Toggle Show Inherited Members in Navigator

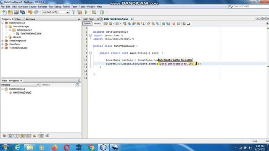coord(4,136)
